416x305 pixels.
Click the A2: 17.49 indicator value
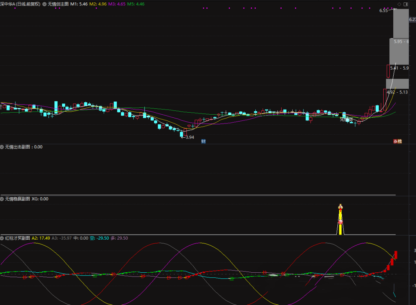point(40,238)
